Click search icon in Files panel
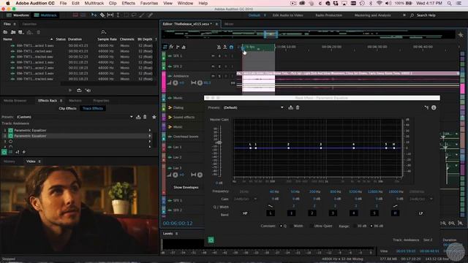The image size is (468, 263). [103, 32]
